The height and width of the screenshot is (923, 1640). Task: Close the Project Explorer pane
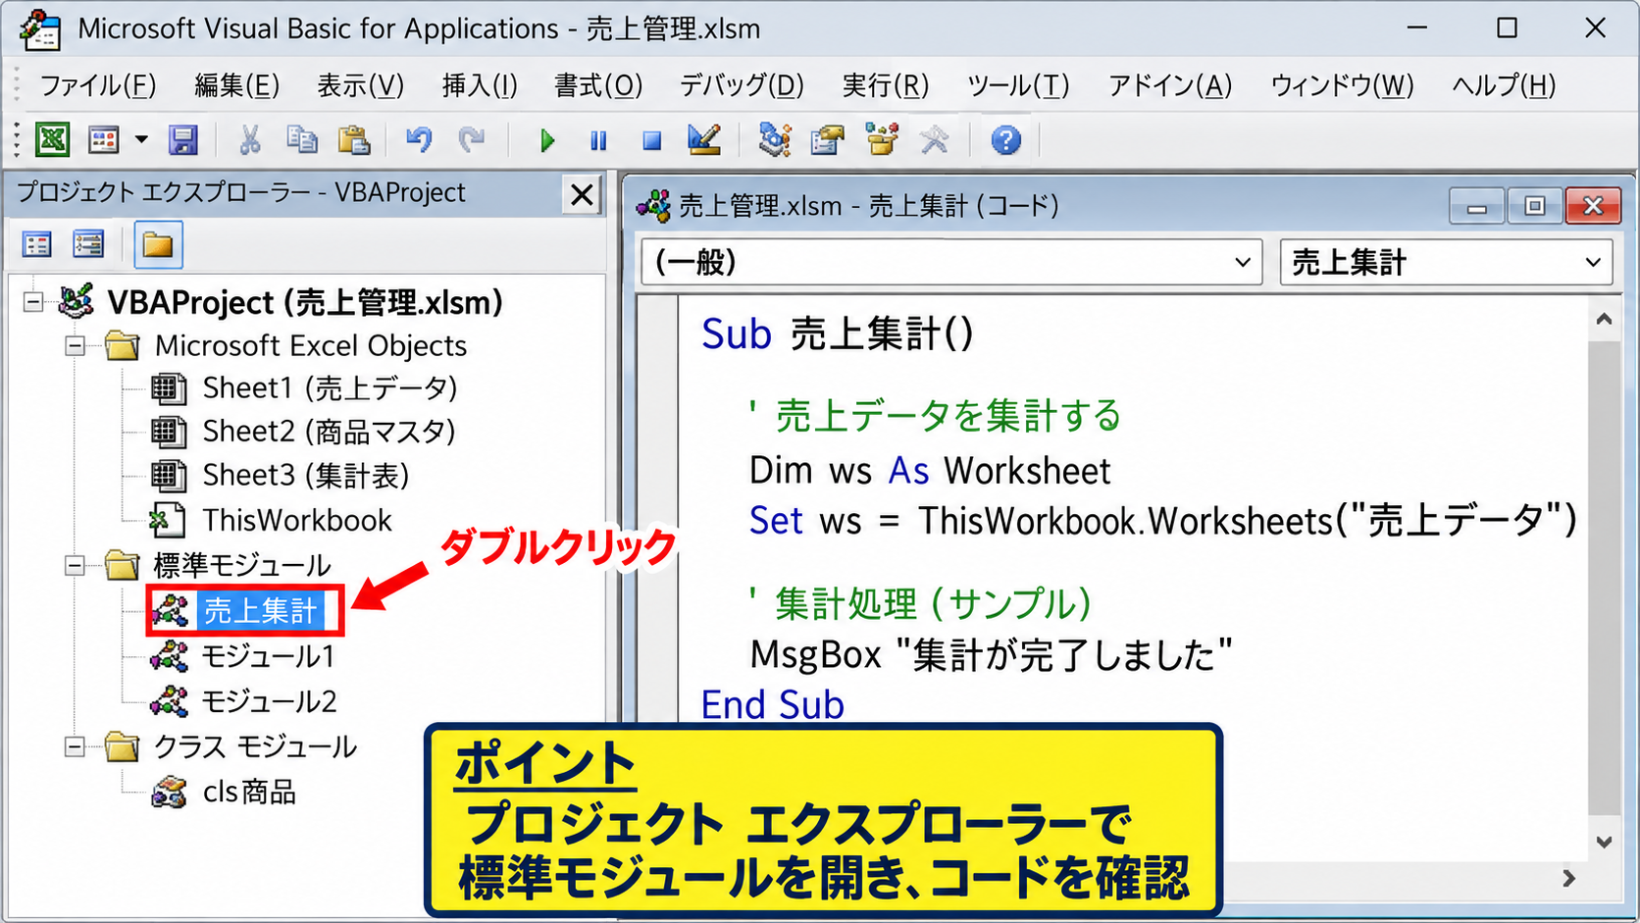[x=582, y=194]
